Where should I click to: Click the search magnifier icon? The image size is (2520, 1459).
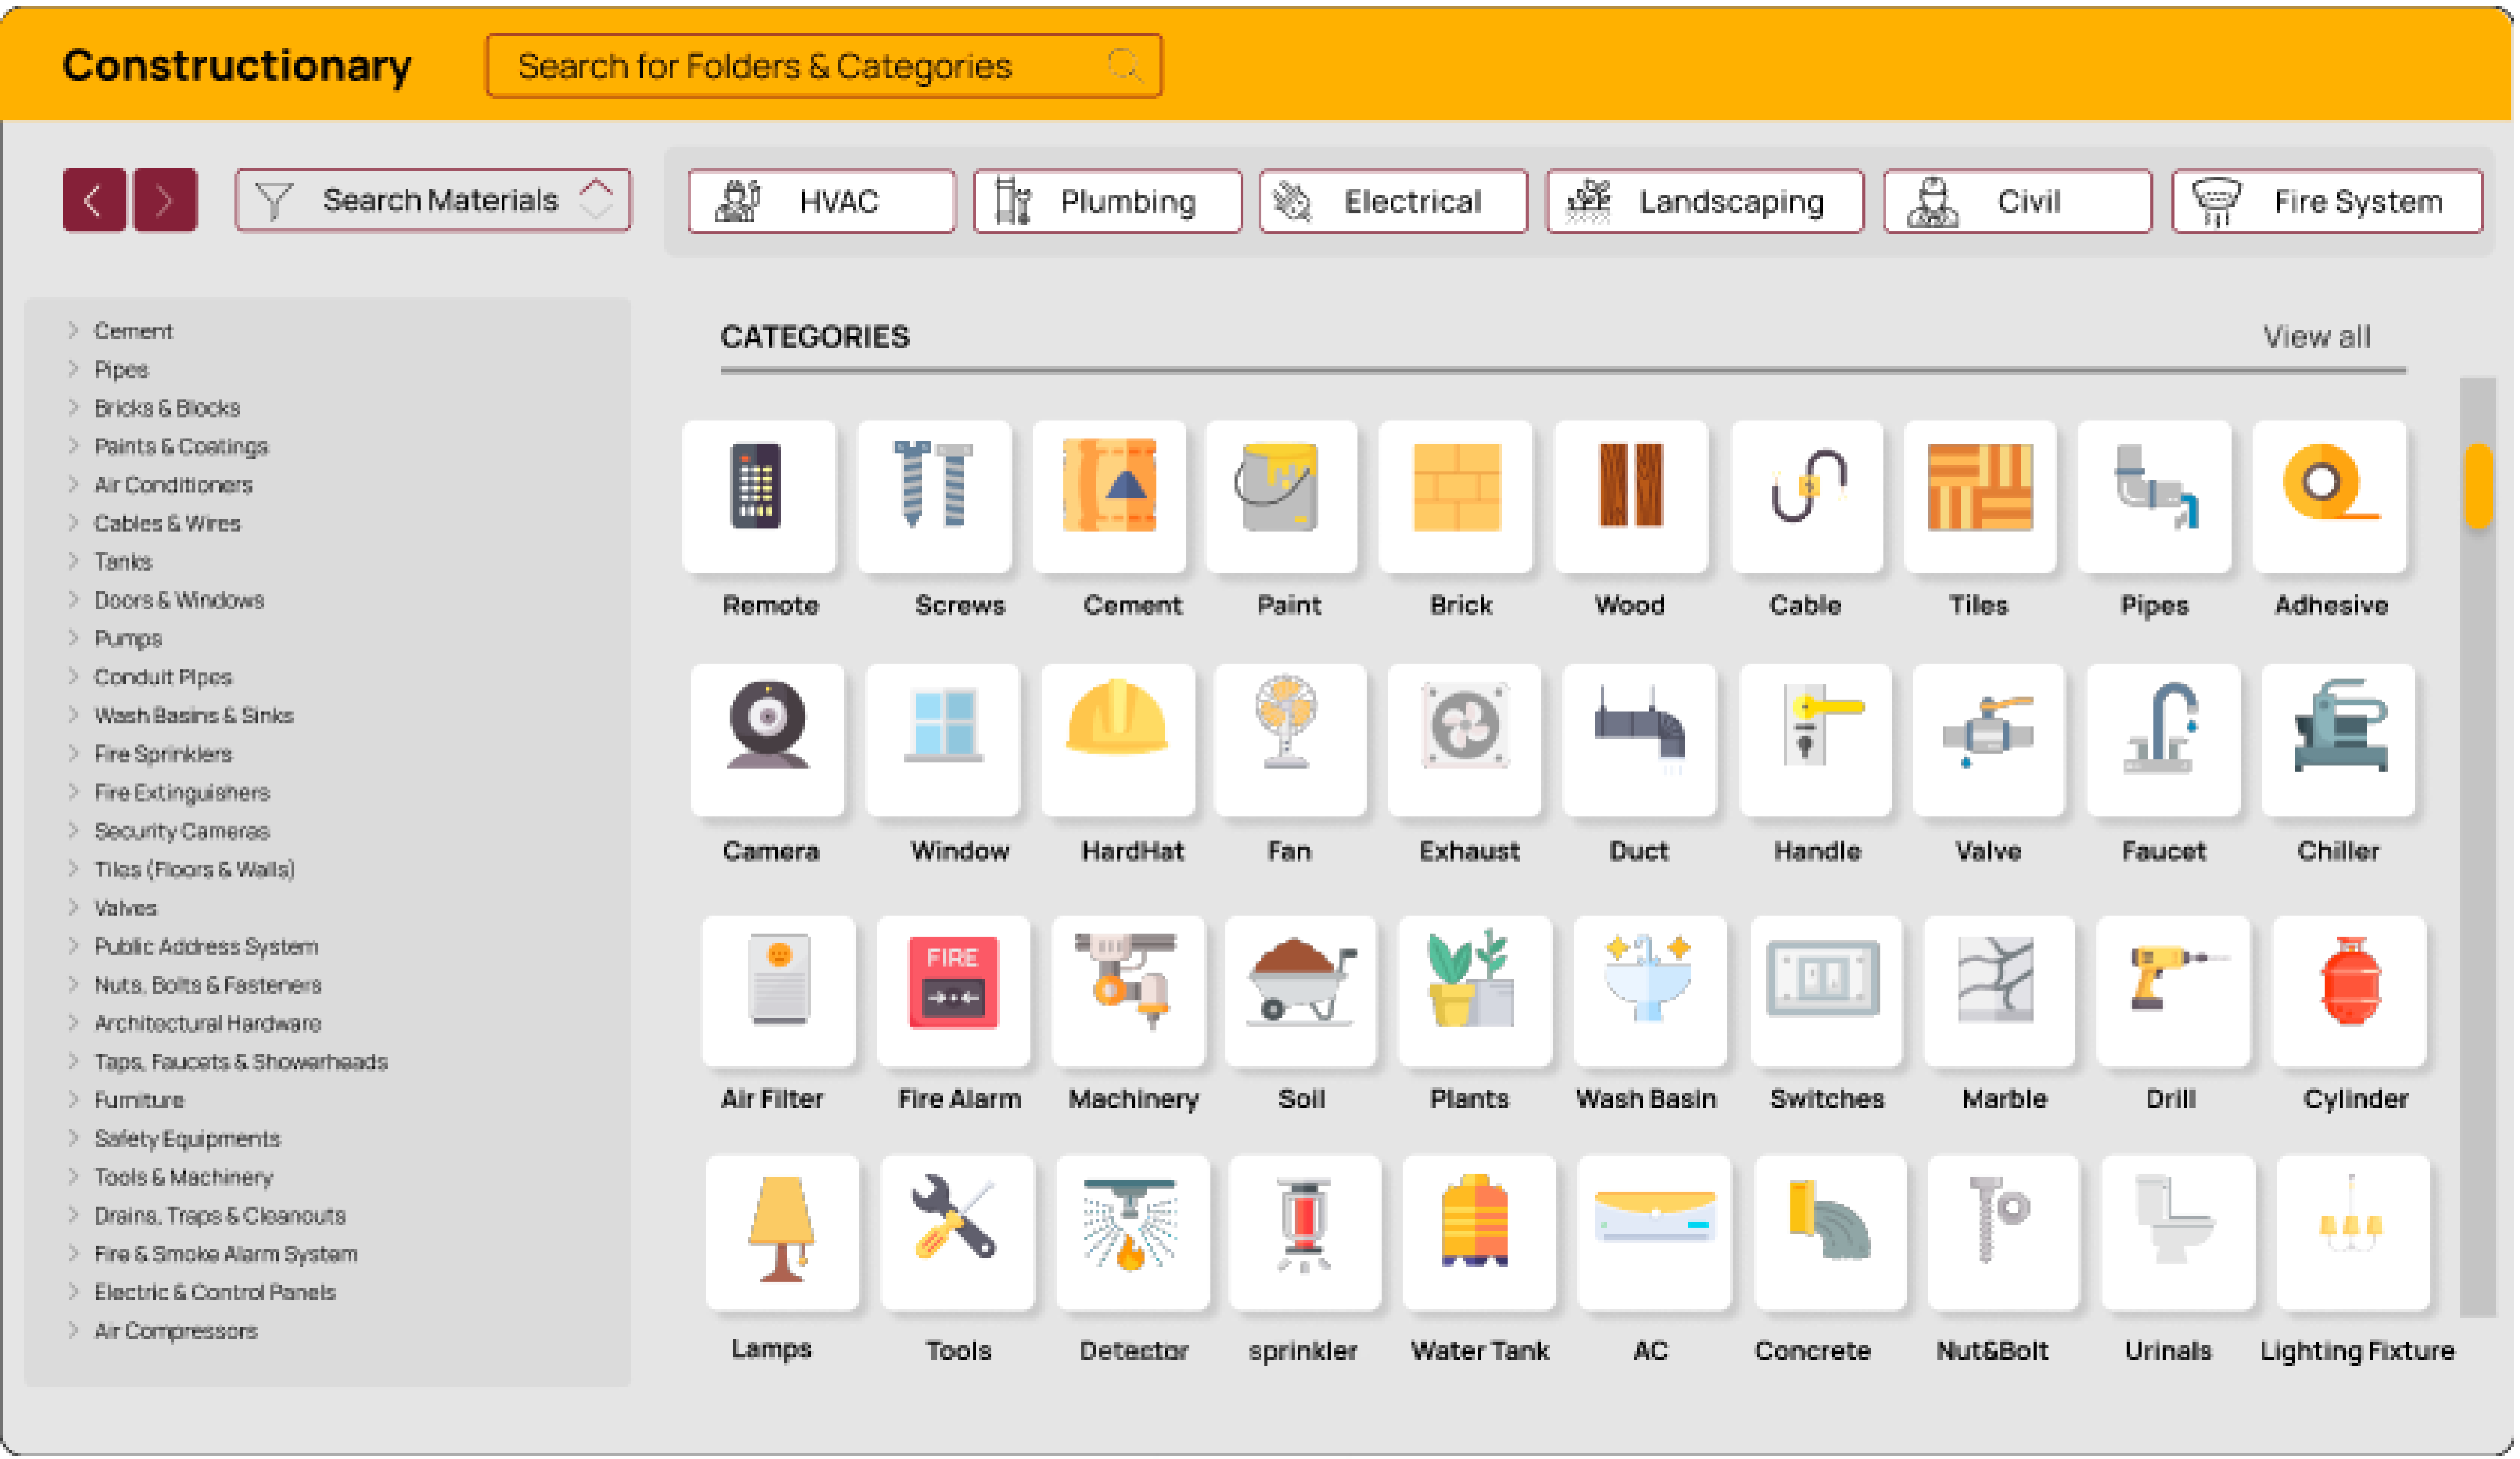tap(1127, 66)
